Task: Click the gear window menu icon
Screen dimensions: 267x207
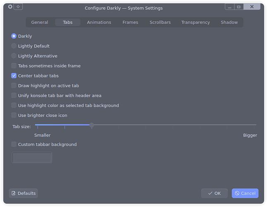Action: pyautogui.click(x=10, y=7)
